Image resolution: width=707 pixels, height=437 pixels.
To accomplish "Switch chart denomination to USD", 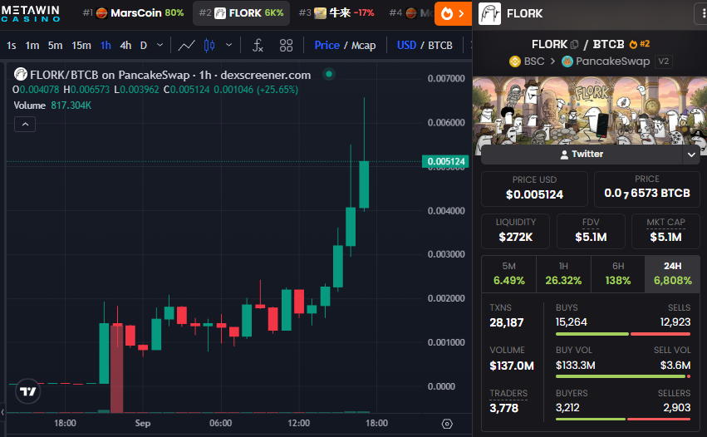I will [x=406, y=45].
